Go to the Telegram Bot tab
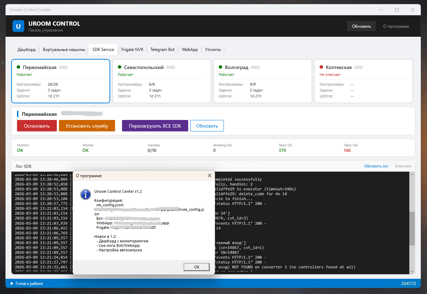This screenshot has width=427, height=294. click(163, 50)
